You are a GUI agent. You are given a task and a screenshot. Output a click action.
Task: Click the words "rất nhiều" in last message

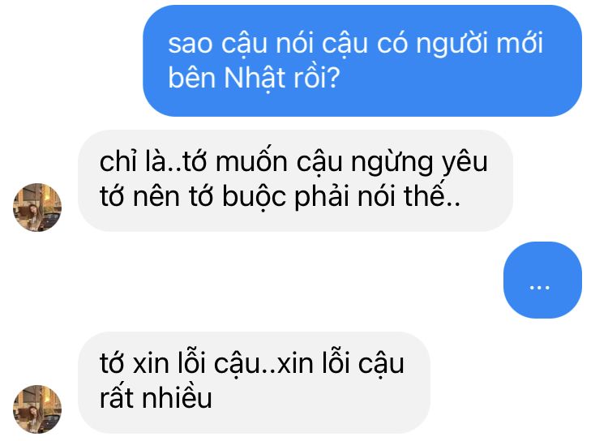156,398
